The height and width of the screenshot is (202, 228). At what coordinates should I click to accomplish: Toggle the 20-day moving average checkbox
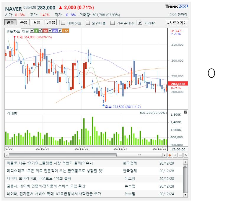(40, 30)
